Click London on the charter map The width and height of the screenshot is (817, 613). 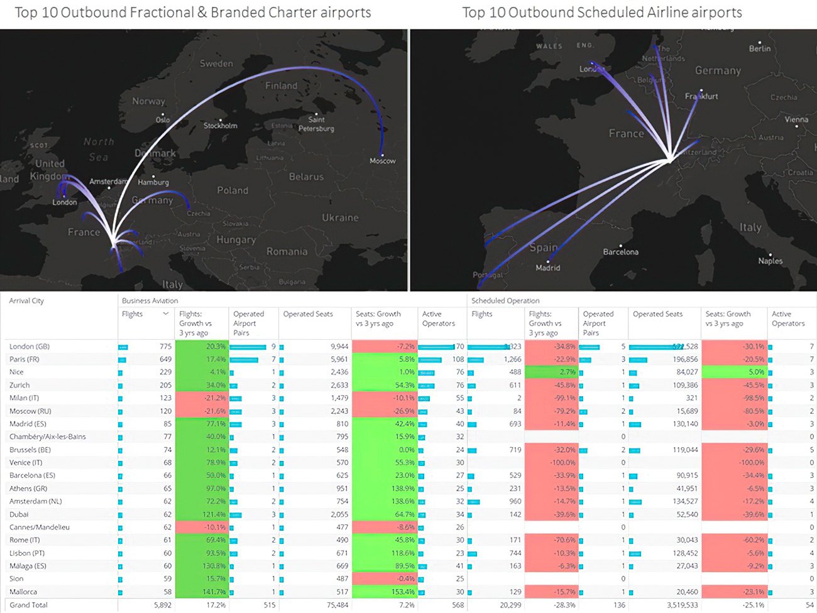(x=65, y=202)
